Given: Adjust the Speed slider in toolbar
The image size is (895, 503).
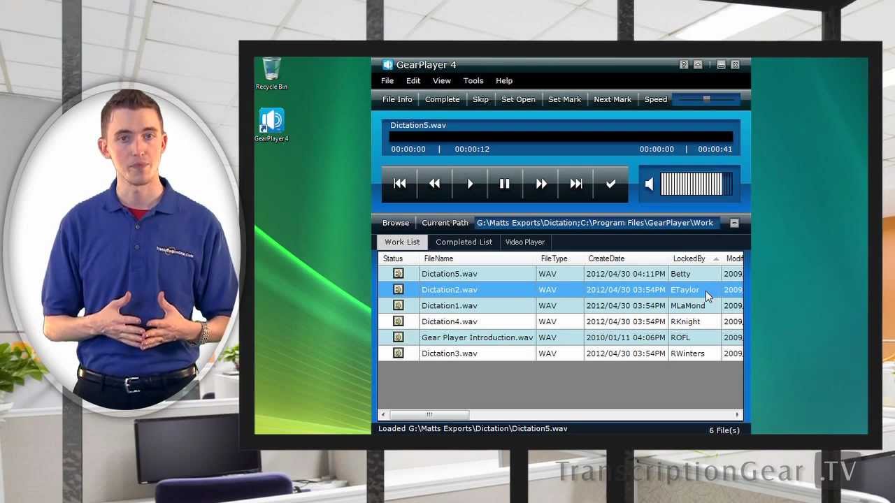Looking at the screenshot, I should pos(706,99).
